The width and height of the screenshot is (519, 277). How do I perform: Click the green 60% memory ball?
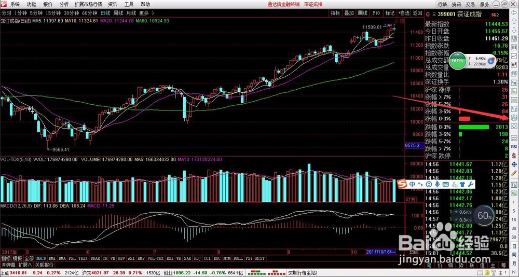[458, 61]
